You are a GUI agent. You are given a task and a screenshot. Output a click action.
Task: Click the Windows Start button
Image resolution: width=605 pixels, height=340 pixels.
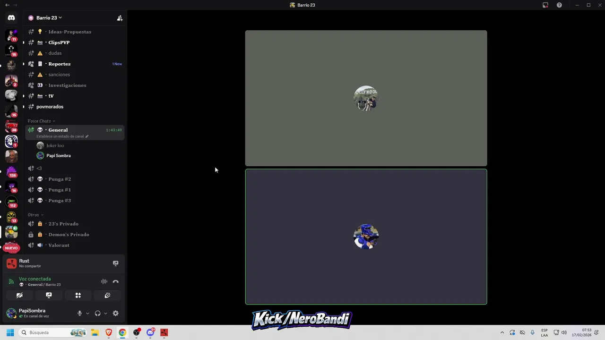pyautogui.click(x=10, y=332)
